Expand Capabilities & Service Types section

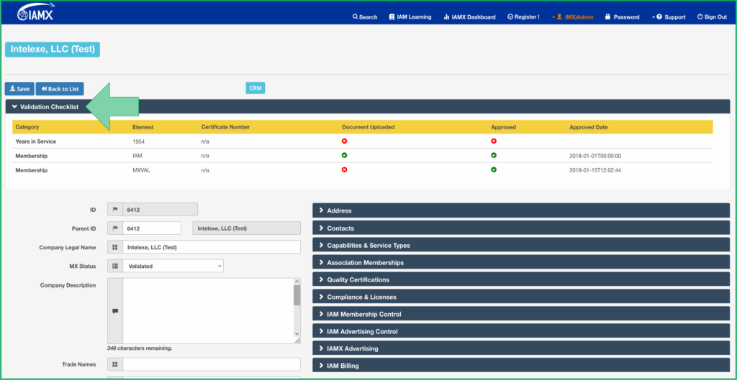[521, 246]
